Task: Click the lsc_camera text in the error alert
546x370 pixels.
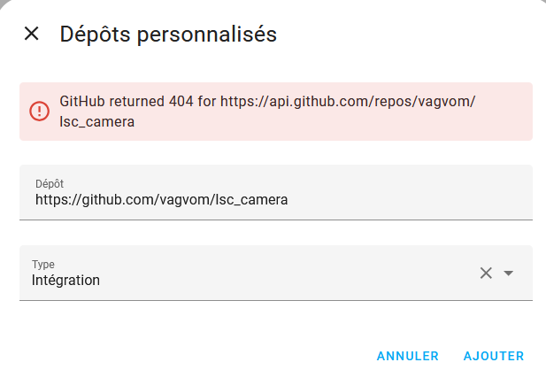Action: coord(97,122)
